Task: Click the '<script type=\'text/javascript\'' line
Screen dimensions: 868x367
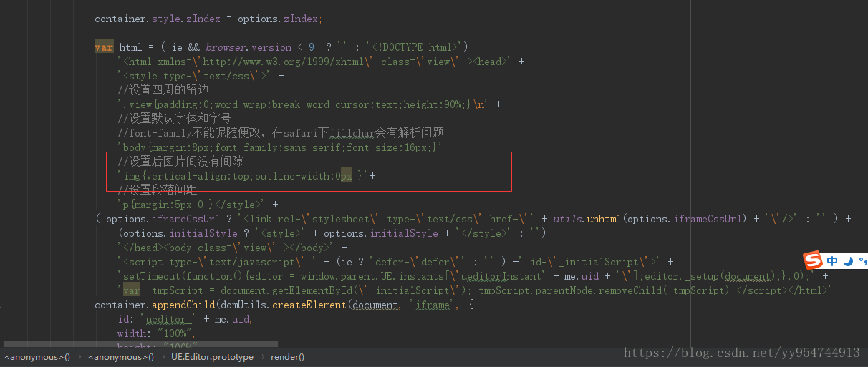Action: (x=395, y=262)
